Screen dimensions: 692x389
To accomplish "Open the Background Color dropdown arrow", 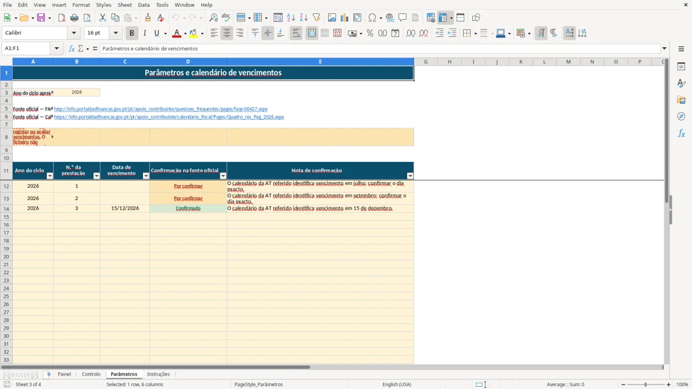I will pyautogui.click(x=202, y=34).
